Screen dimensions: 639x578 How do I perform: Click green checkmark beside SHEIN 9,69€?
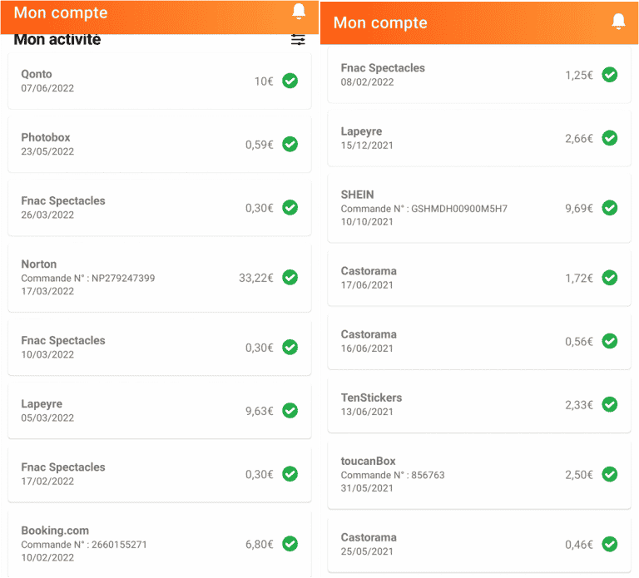coord(609,207)
